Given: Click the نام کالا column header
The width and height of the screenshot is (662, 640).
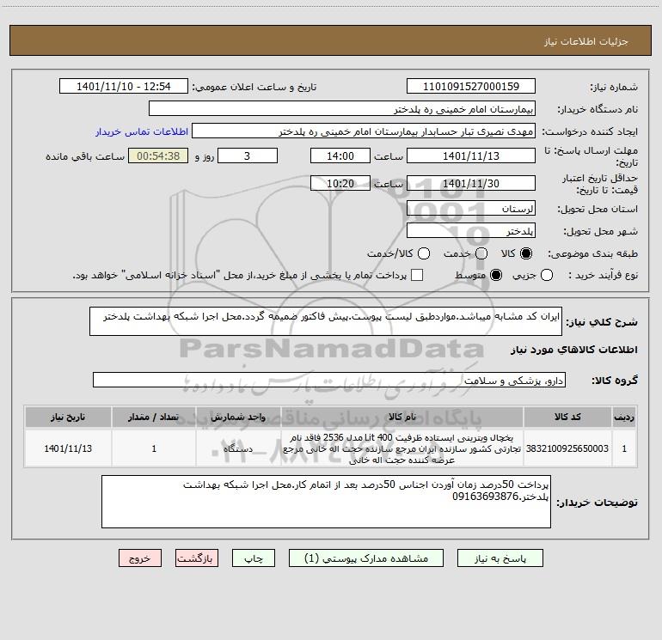Looking at the screenshot, I should [x=402, y=417].
